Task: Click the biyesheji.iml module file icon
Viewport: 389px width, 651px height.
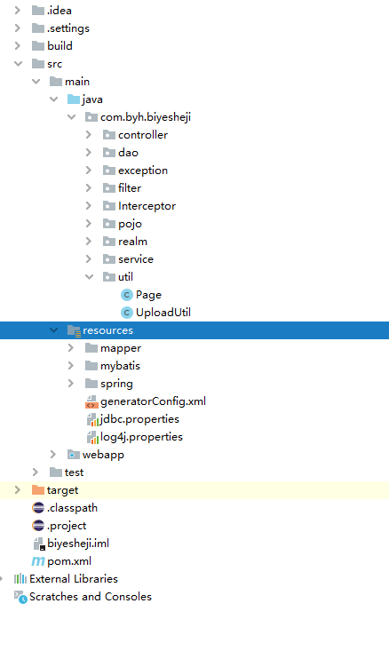Action: click(39, 544)
